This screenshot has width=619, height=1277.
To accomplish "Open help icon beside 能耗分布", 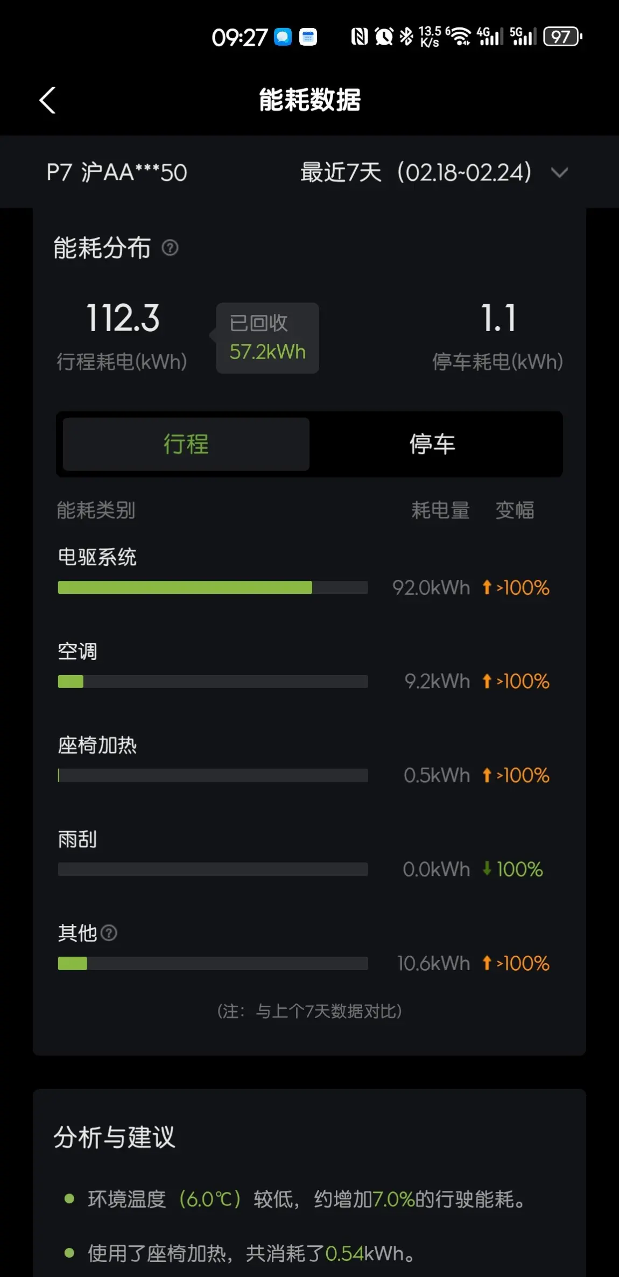I will click(170, 248).
